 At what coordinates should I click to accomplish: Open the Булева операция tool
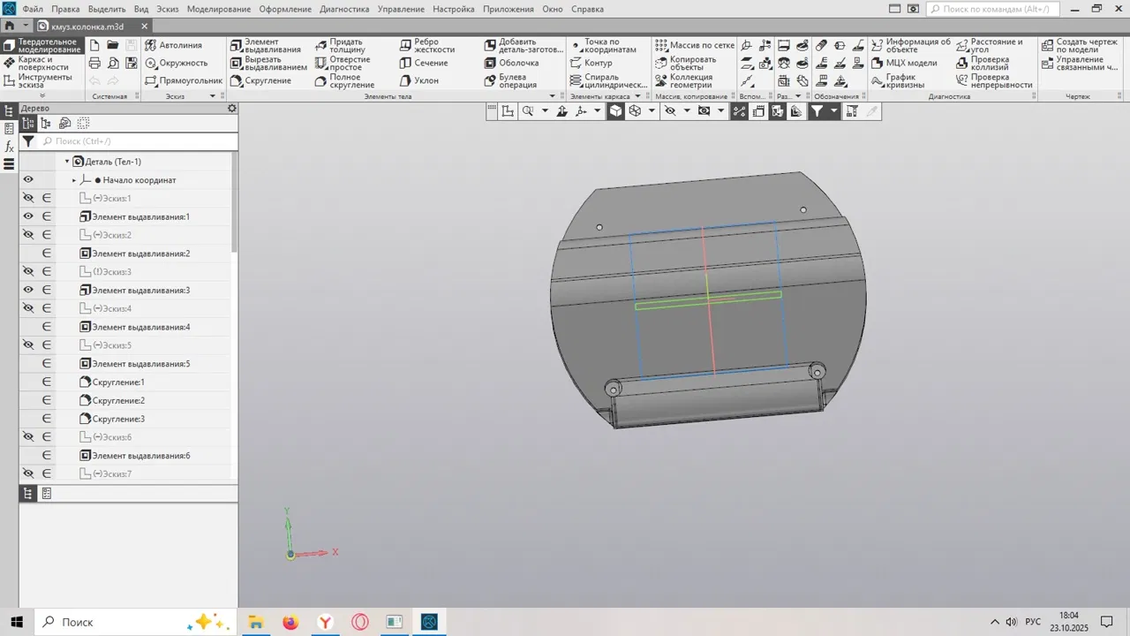(x=510, y=81)
